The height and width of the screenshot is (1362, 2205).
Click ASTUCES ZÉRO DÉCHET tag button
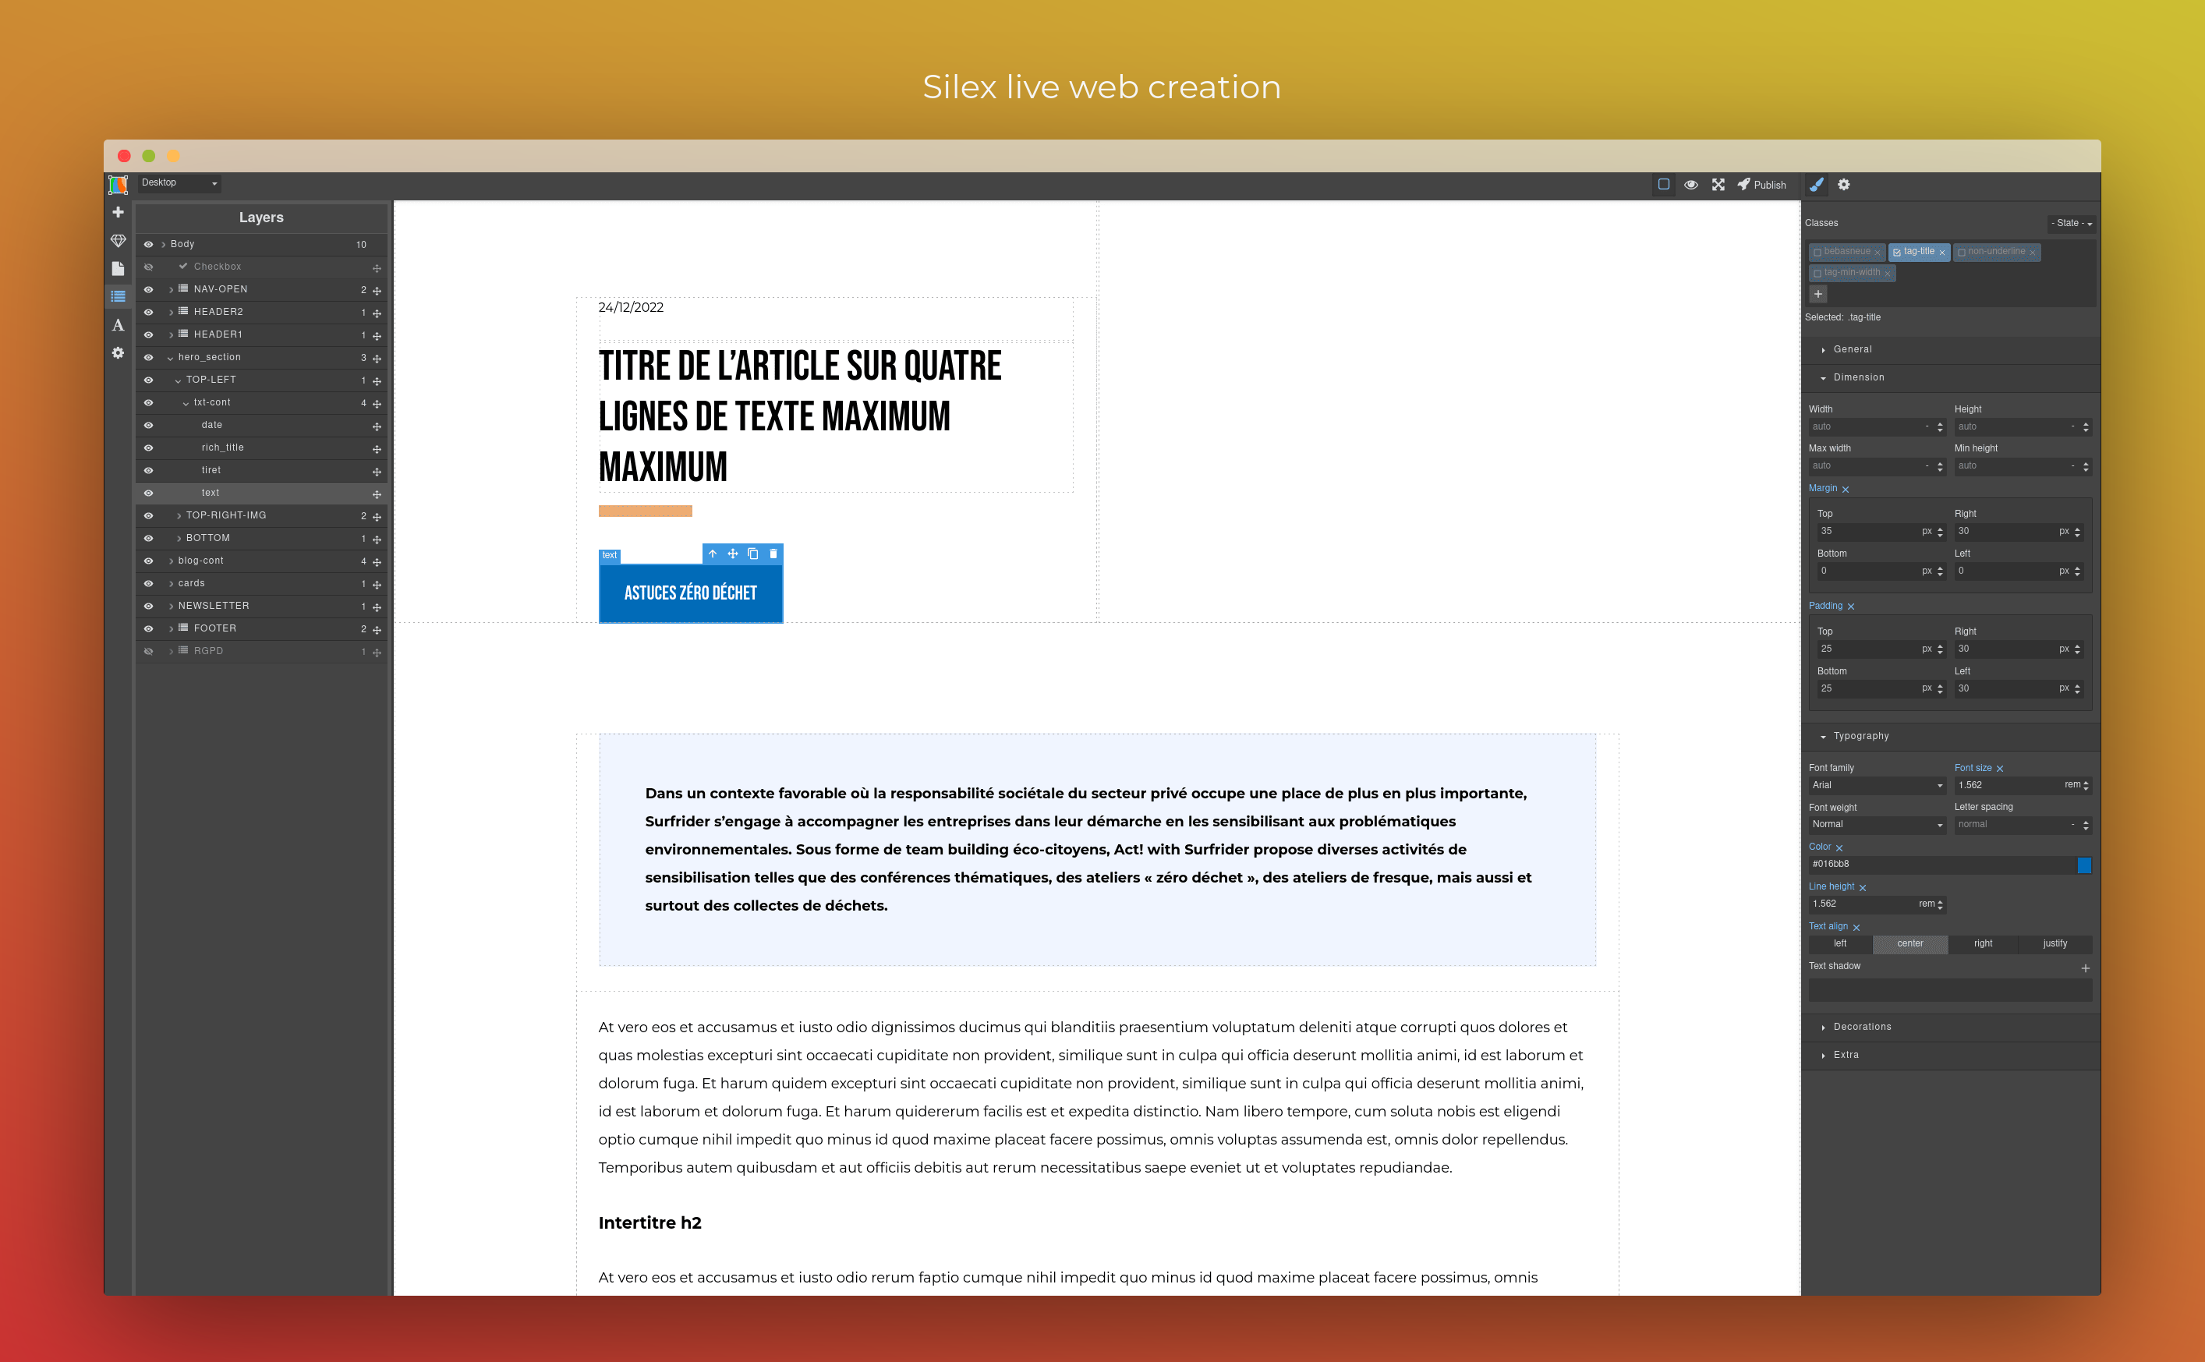(x=688, y=593)
